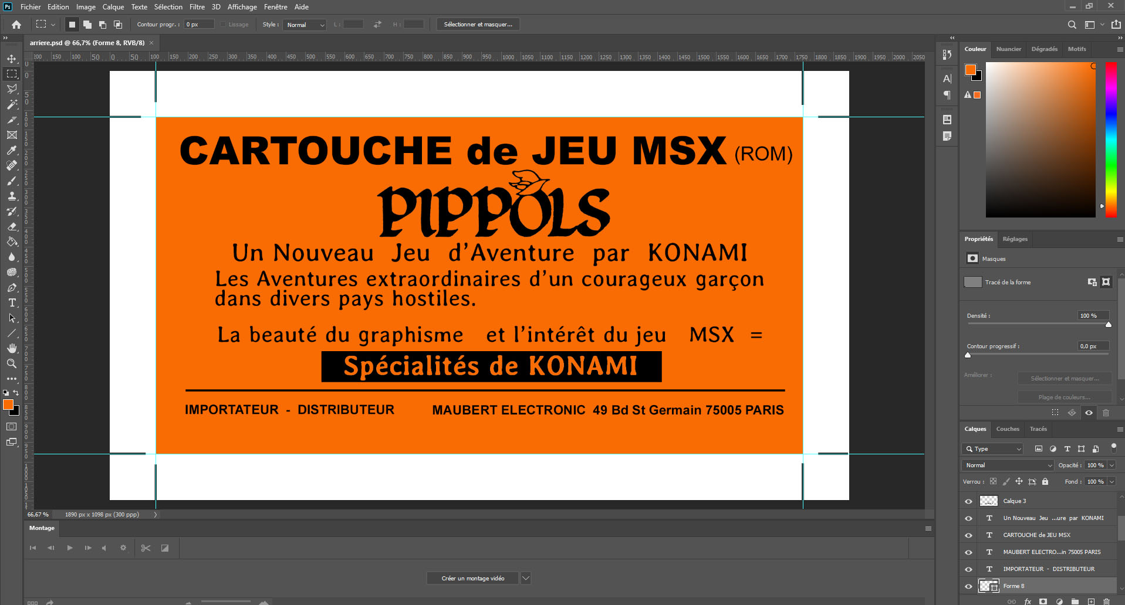Open the Fond dropdown arrow
The height and width of the screenshot is (605, 1125).
(x=1112, y=482)
